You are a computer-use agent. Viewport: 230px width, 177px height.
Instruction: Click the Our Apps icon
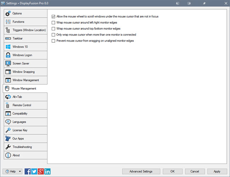8,138
